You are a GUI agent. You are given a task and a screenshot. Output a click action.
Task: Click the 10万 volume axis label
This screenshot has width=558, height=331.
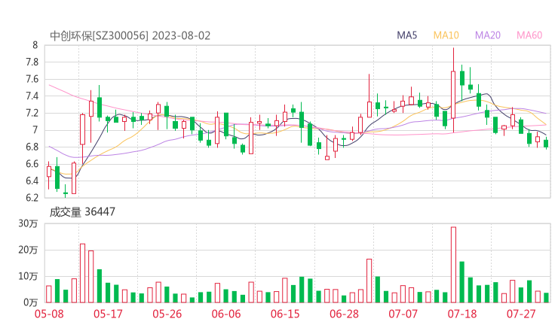(28, 276)
